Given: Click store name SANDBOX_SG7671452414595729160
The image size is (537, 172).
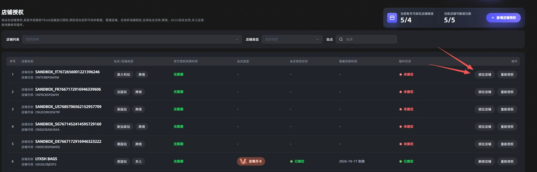Looking at the screenshot, I should coord(68,124).
